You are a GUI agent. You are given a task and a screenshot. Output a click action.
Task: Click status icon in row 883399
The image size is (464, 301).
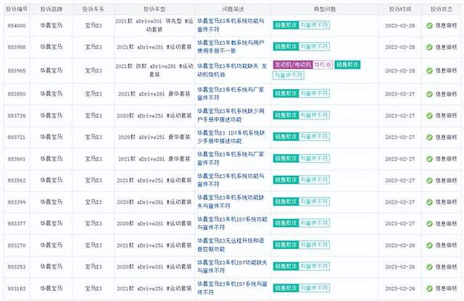(430, 202)
